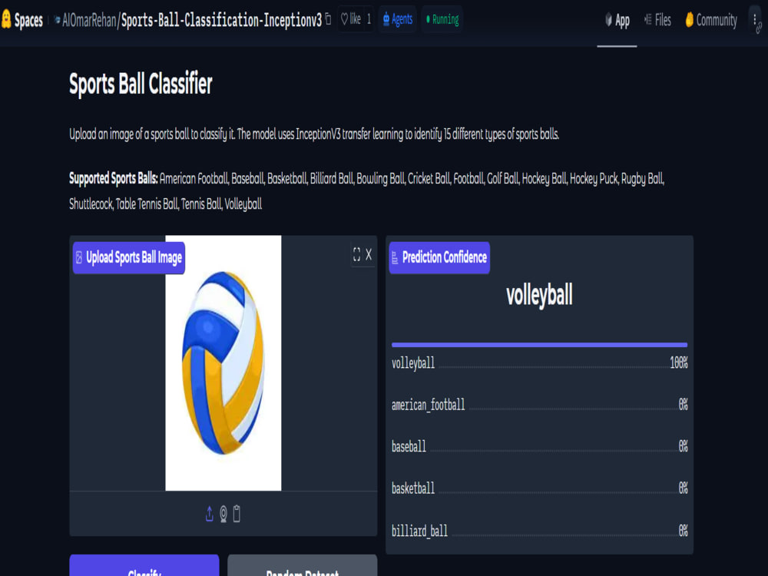Switch to the App tab
This screenshot has height=576, width=768.
617,20
